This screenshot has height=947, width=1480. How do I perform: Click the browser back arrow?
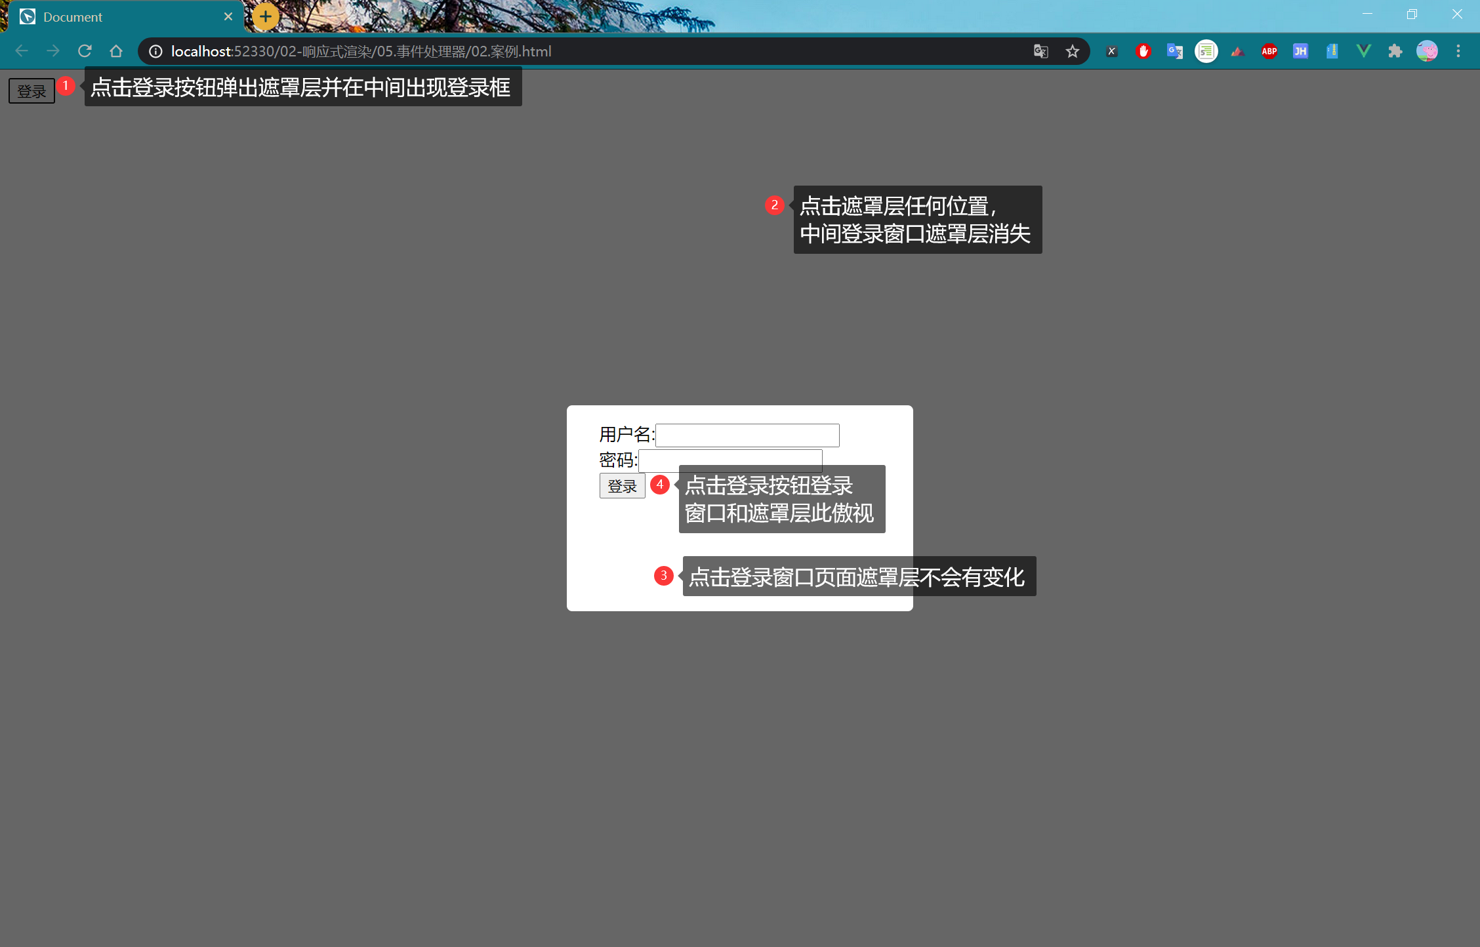coord(22,51)
